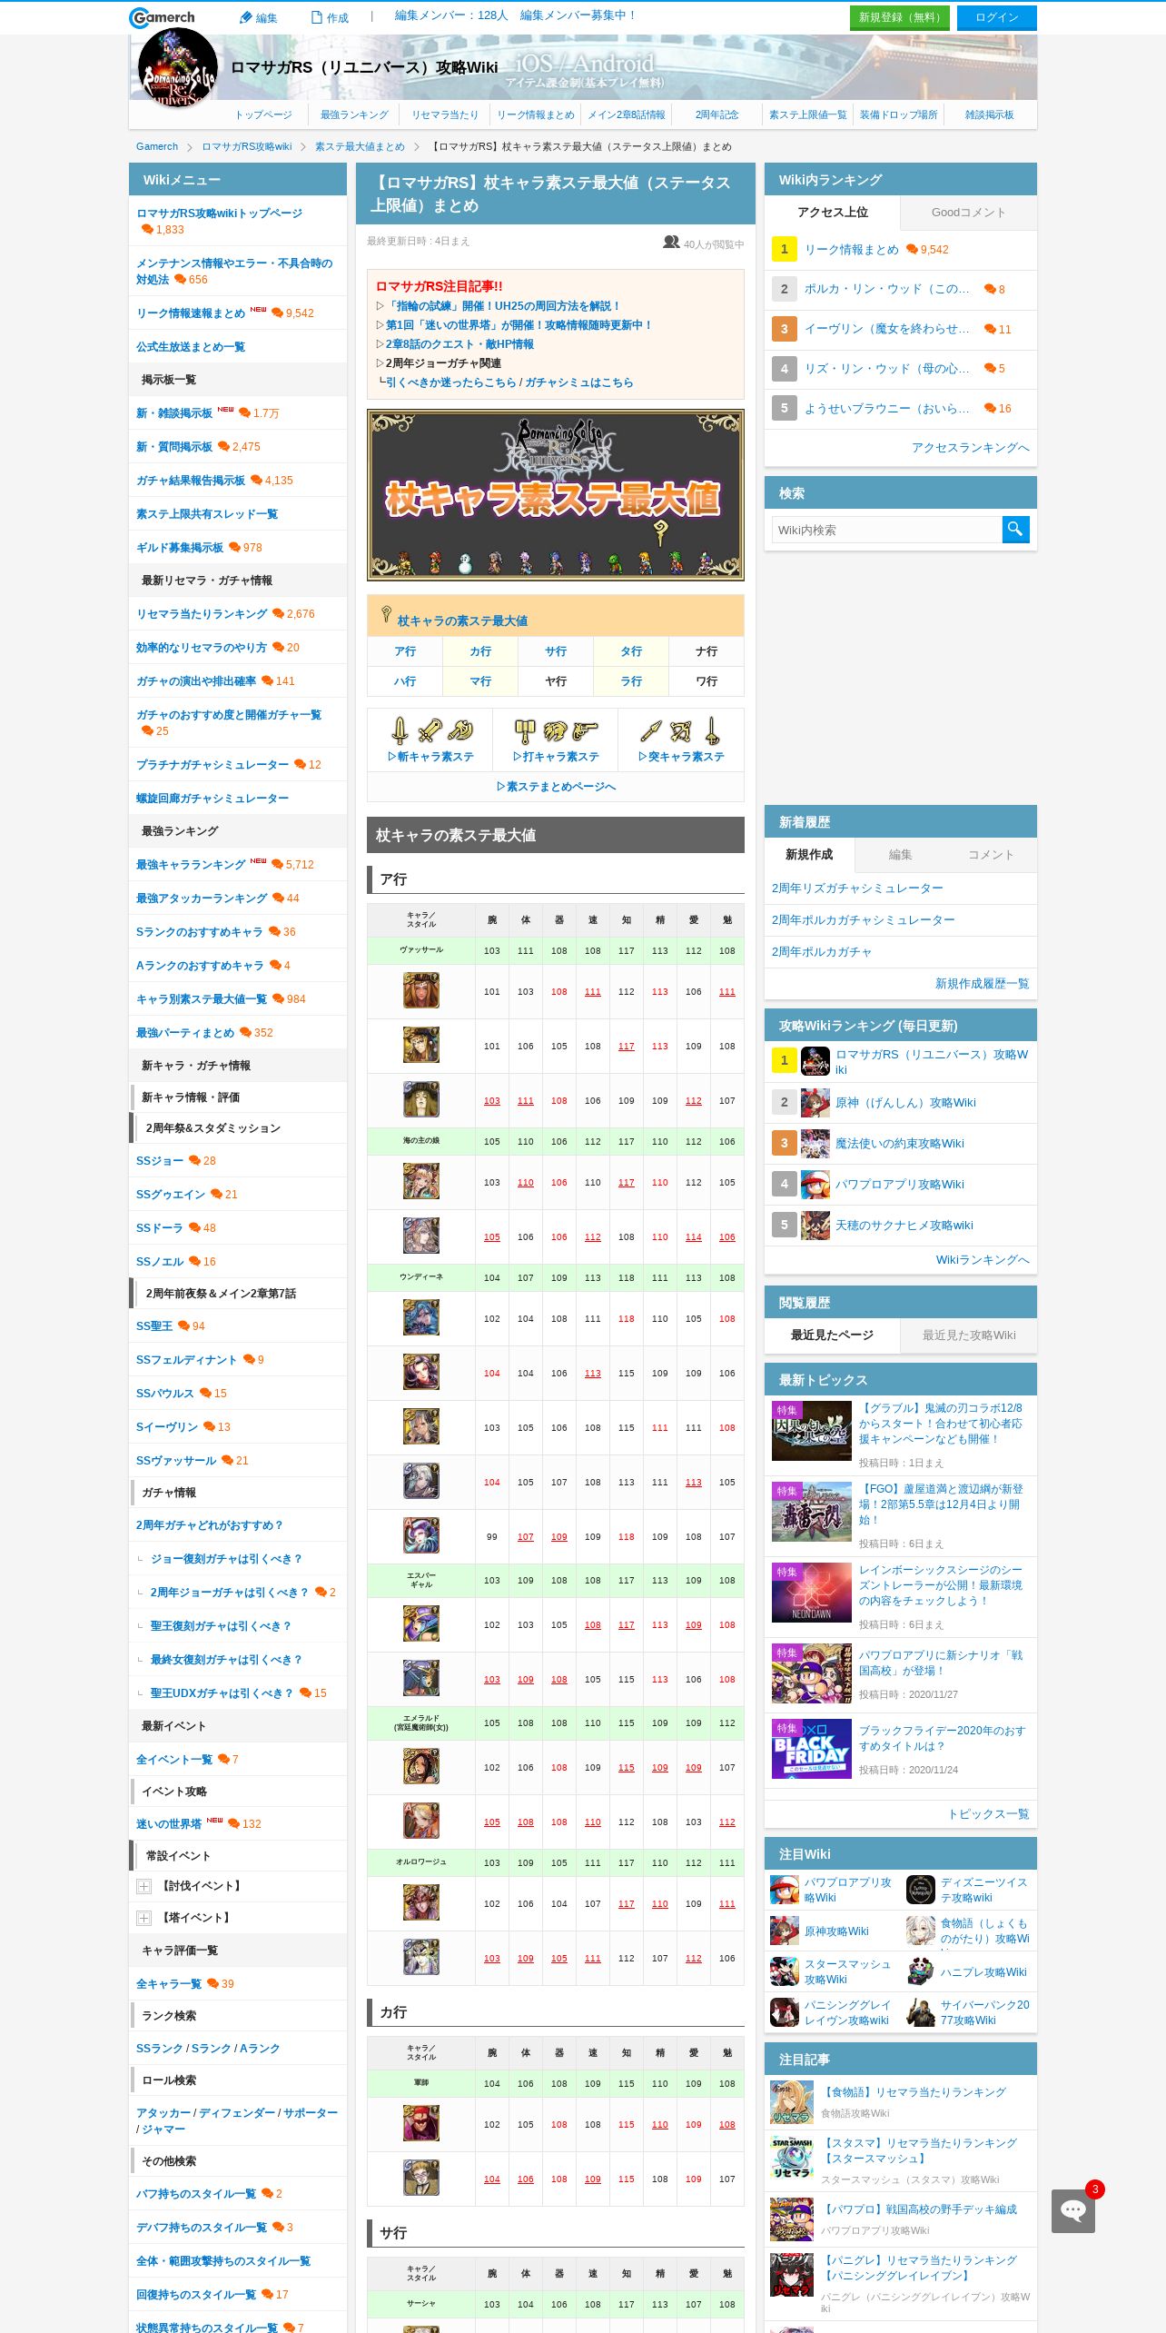Screen dimensions: 1166x2333
Task: Click the 編集メンバー募集中！ header link
Action: [x=578, y=15]
